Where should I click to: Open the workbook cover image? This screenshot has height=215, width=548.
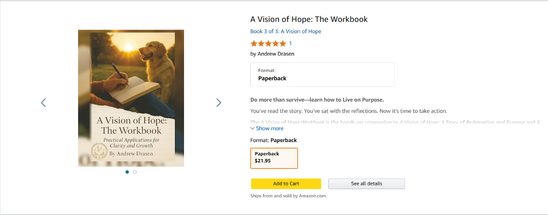tap(131, 98)
